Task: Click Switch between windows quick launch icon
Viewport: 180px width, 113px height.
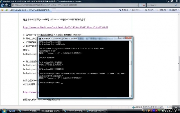Action: point(13,111)
